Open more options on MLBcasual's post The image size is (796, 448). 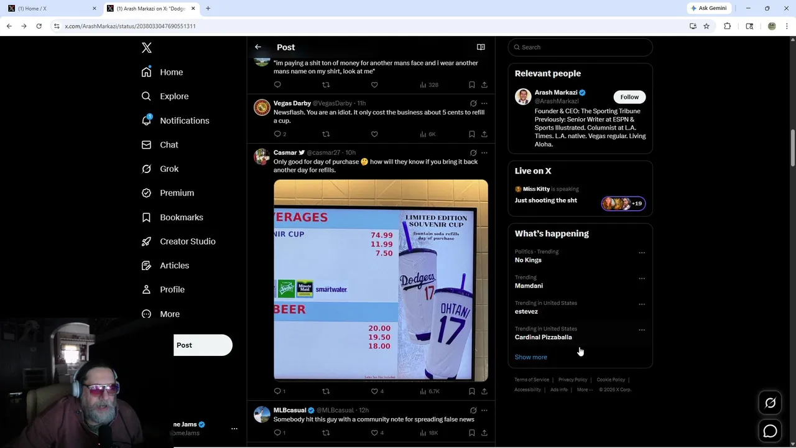coord(484,411)
